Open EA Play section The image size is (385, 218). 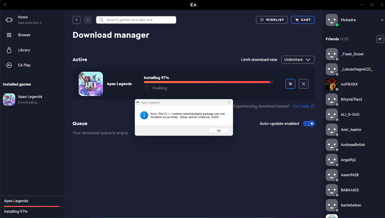coord(24,65)
